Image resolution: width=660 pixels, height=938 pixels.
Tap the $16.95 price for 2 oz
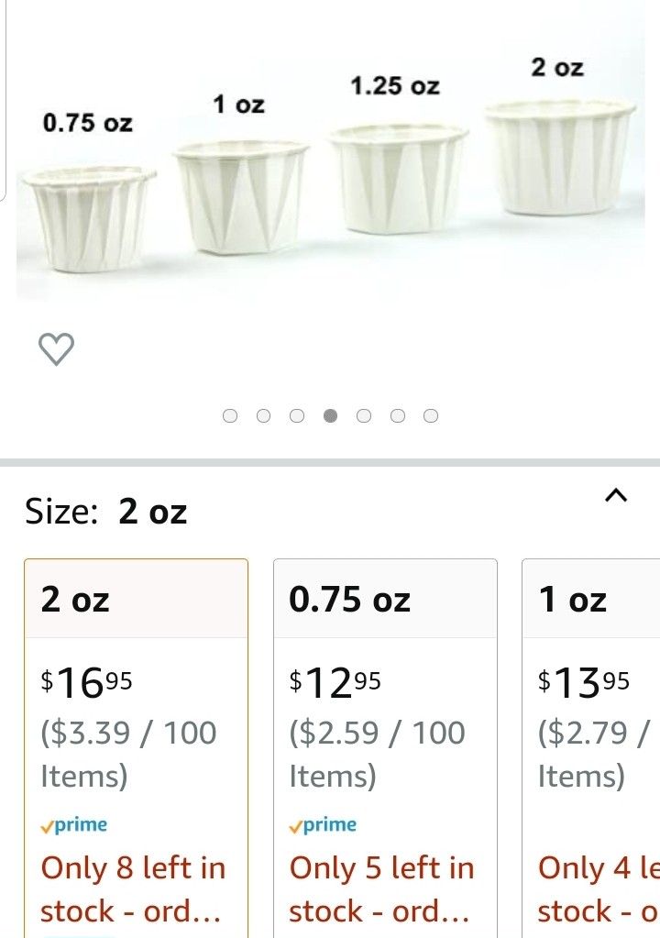88,680
